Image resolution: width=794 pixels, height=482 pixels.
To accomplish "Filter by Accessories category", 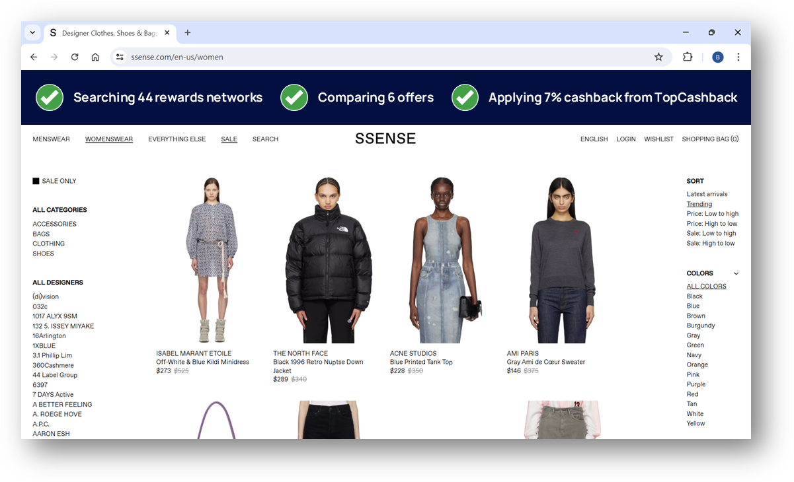I will 55,224.
